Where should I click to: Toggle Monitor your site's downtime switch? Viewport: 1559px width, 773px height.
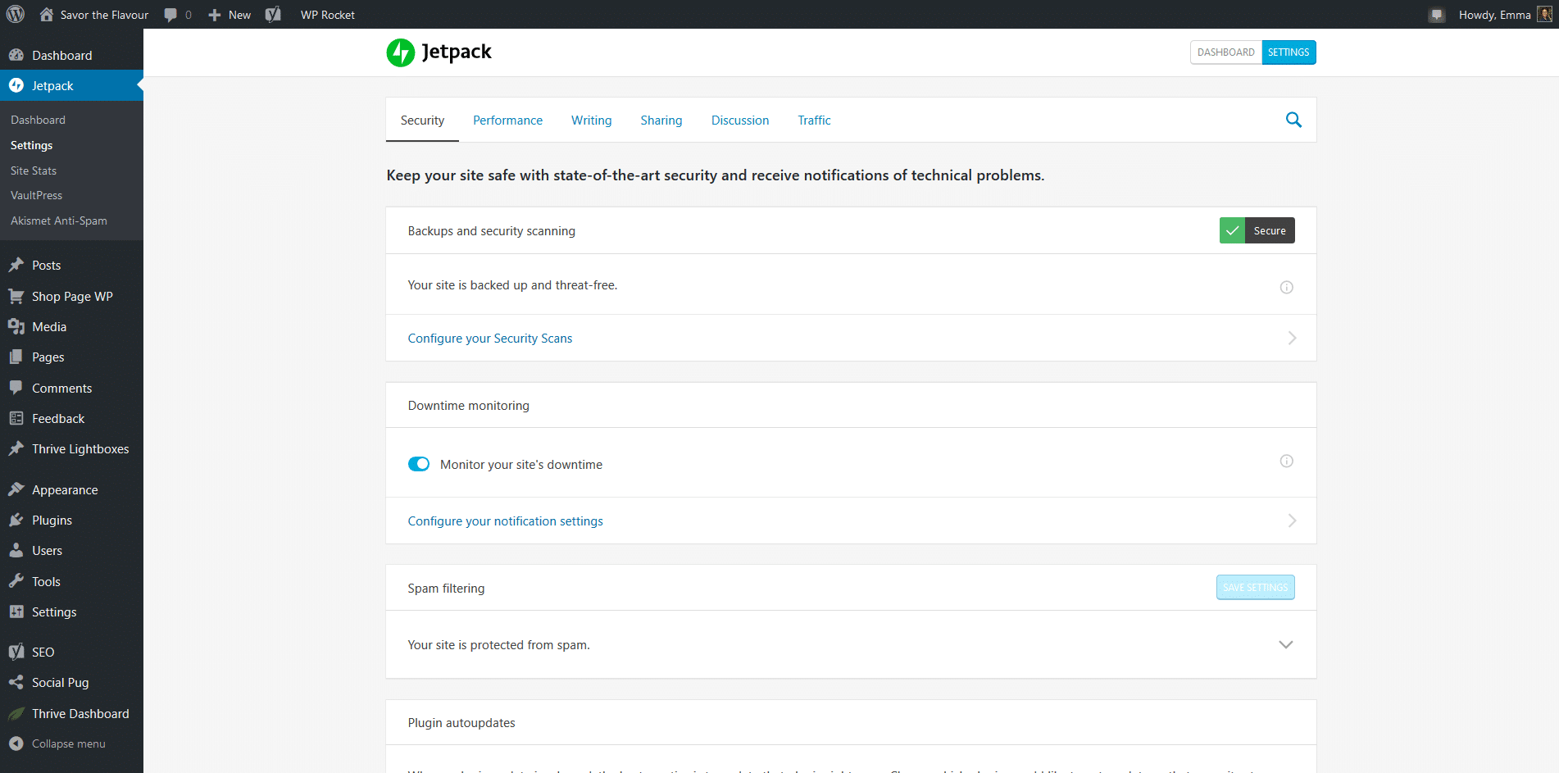pyautogui.click(x=419, y=464)
